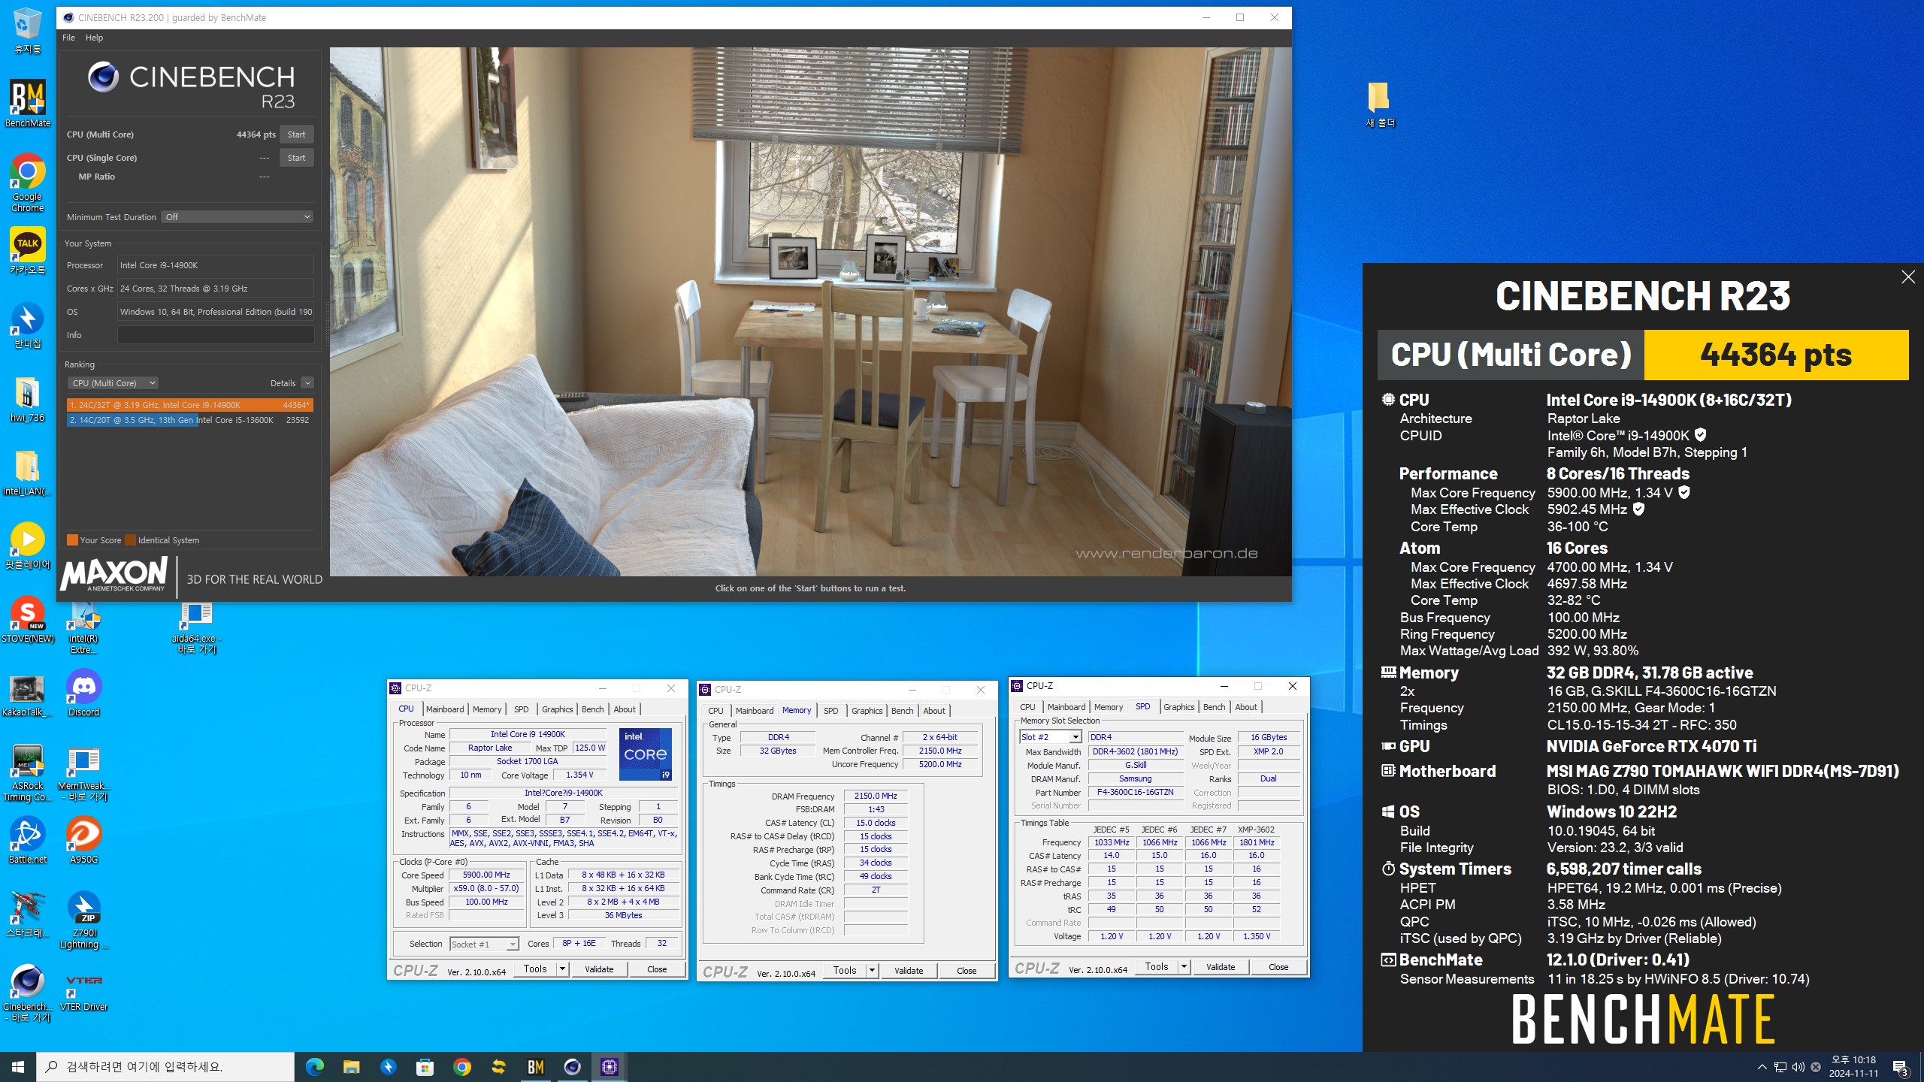Open the Recycle Bin desktop icon

(x=28, y=30)
